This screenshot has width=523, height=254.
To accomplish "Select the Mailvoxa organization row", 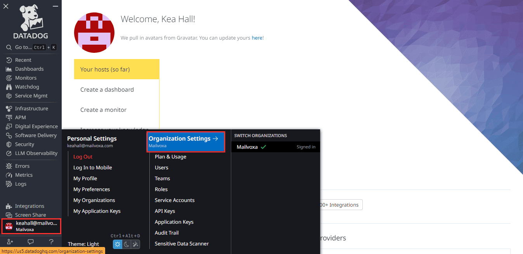I will point(275,147).
